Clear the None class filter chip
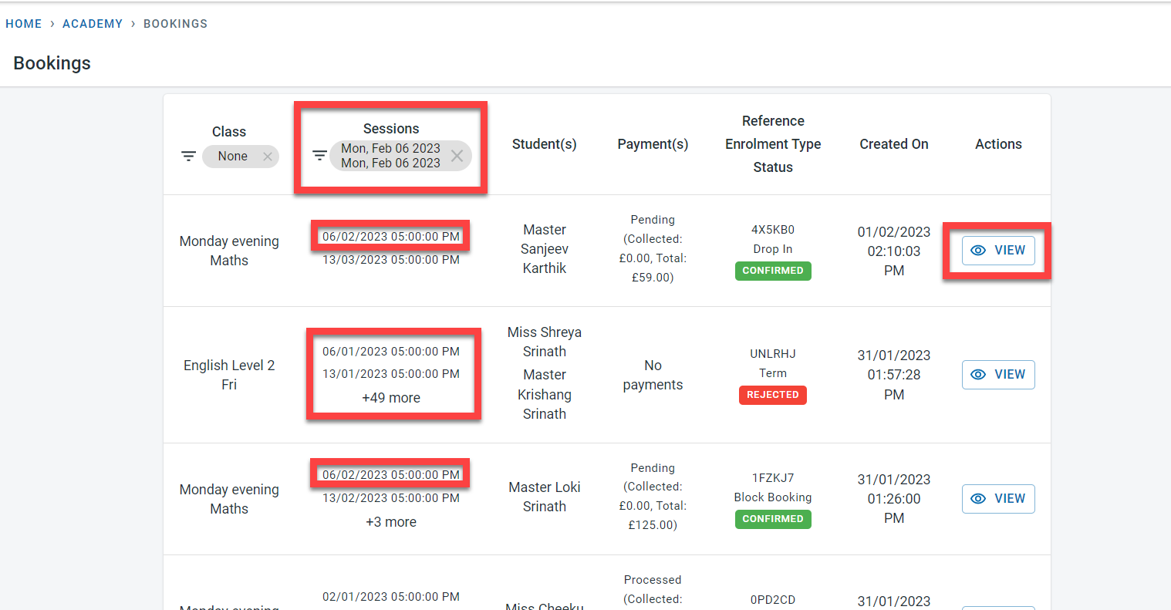The height and width of the screenshot is (610, 1171). click(x=267, y=157)
